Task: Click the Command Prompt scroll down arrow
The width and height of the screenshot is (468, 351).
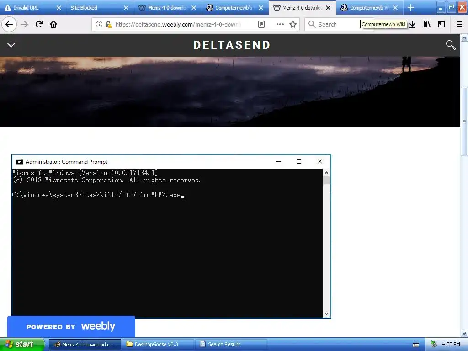Action: click(326, 314)
